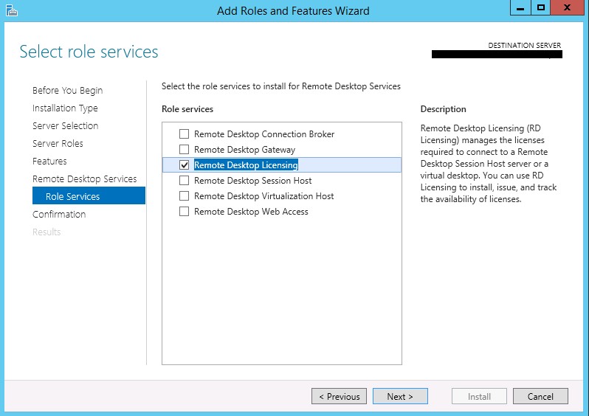The height and width of the screenshot is (416, 589).
Task: Open Features step in sidebar
Action: click(x=49, y=161)
